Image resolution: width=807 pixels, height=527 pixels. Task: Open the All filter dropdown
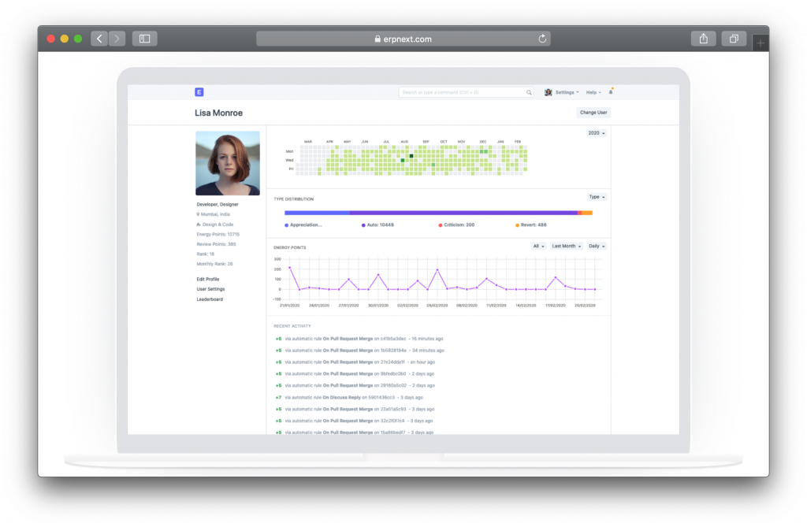(538, 246)
